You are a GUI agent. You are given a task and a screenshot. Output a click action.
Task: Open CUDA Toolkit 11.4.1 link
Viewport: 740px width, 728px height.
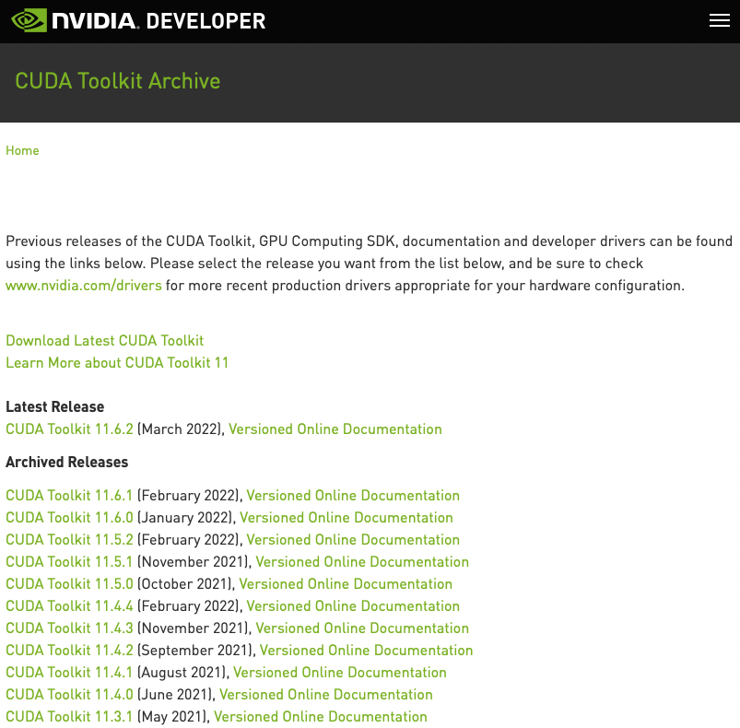pyautogui.click(x=69, y=673)
